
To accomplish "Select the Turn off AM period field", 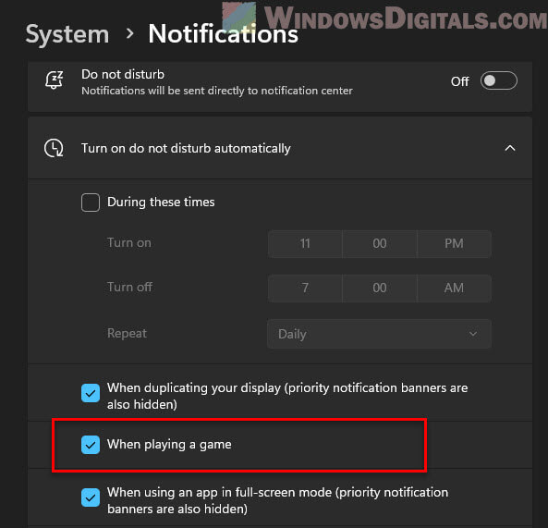I will click(454, 289).
